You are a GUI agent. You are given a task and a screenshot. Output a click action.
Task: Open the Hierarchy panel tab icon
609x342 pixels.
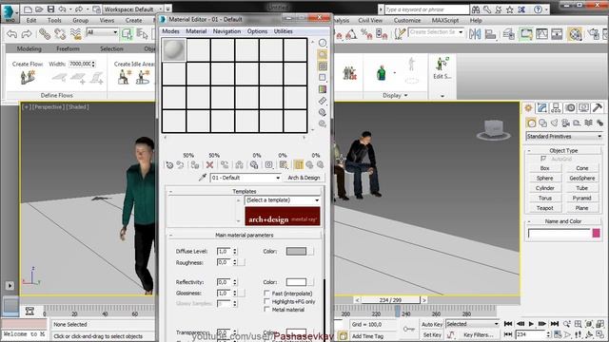tap(556, 107)
